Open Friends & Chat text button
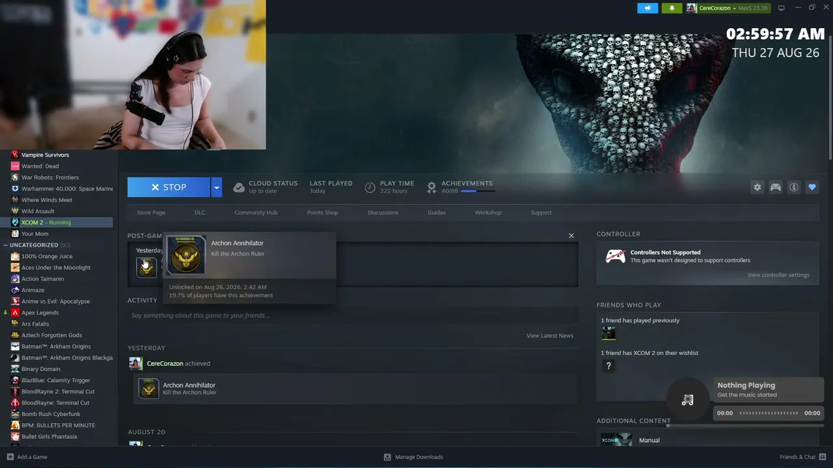The width and height of the screenshot is (833, 468). point(797,457)
